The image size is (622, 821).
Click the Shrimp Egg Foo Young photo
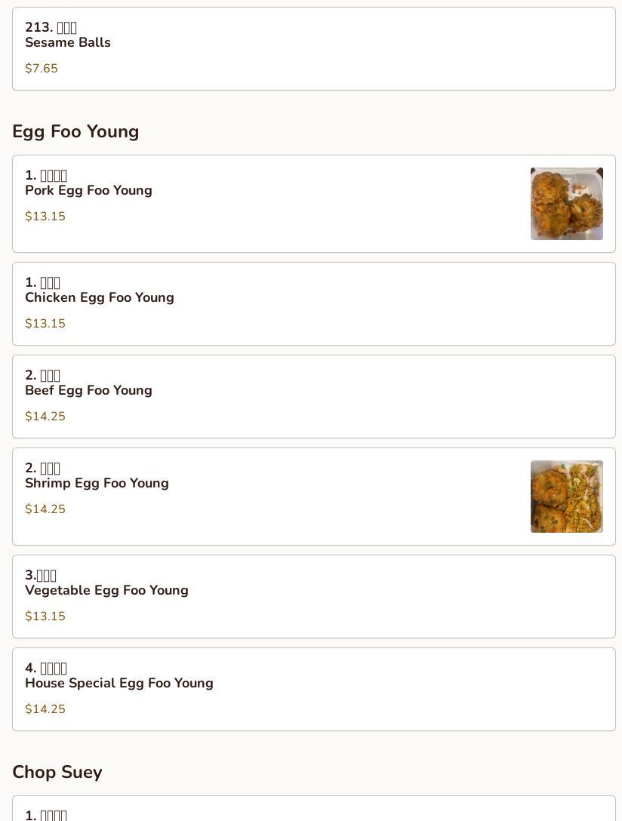[x=566, y=497]
